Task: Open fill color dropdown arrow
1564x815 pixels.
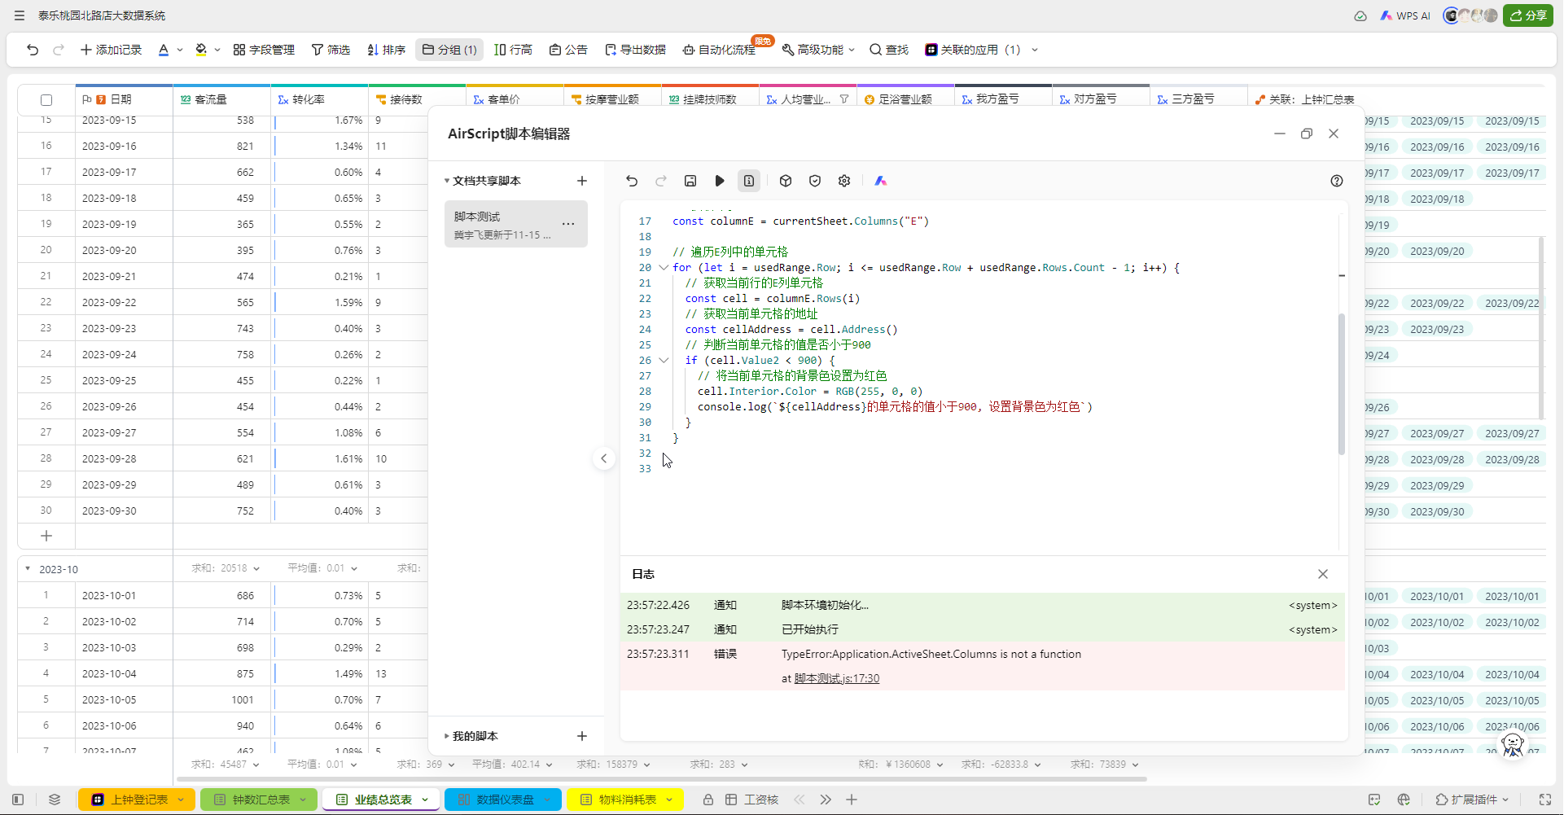Action: [x=217, y=50]
